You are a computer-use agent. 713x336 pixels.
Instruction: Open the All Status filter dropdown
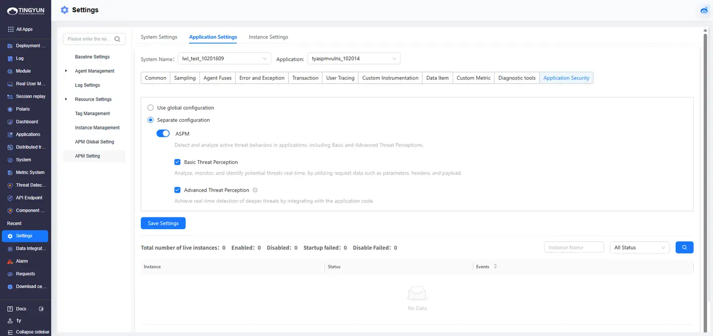(x=639, y=248)
